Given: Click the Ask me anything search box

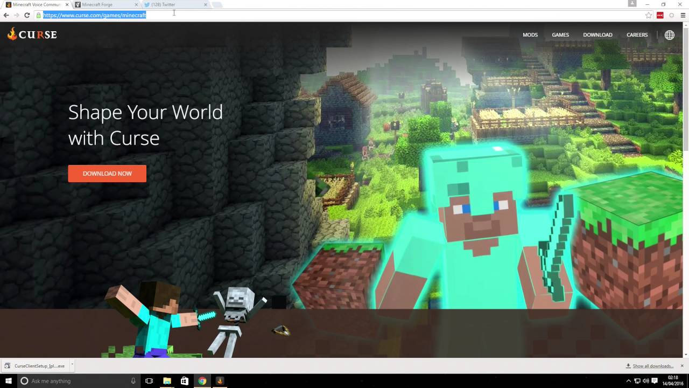Looking at the screenshot, I should (78, 381).
